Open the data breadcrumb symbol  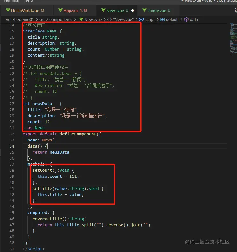tap(194, 20)
